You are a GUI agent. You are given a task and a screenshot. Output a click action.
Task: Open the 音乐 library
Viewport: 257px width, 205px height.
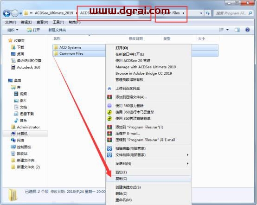[x=23, y=121]
